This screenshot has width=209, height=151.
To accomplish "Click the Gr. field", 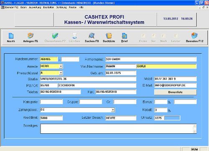I will (125, 102).
